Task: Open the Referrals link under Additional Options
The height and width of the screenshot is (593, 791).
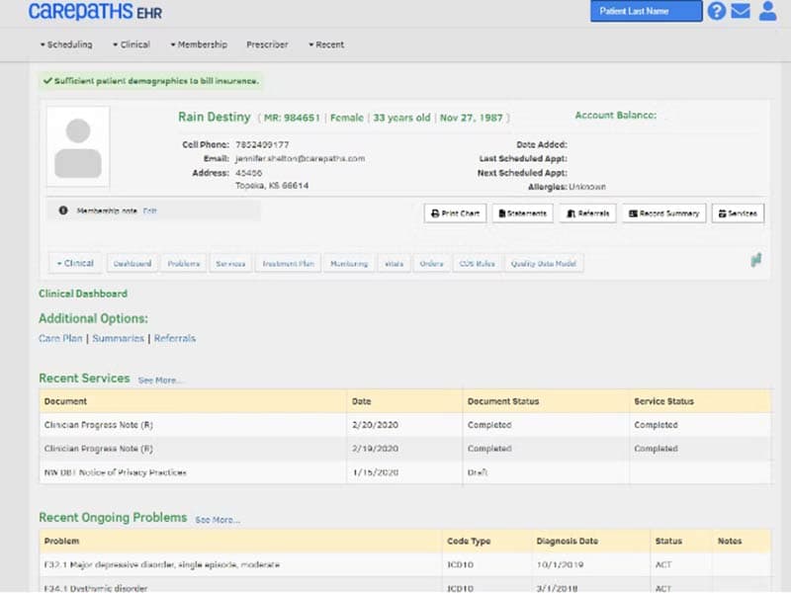Action: (x=175, y=338)
